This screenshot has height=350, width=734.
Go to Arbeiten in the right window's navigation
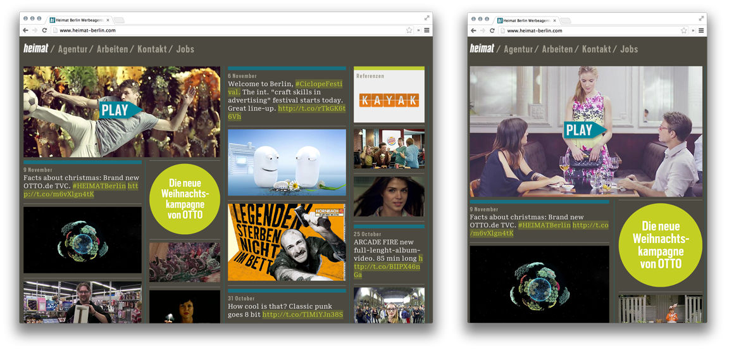point(557,49)
